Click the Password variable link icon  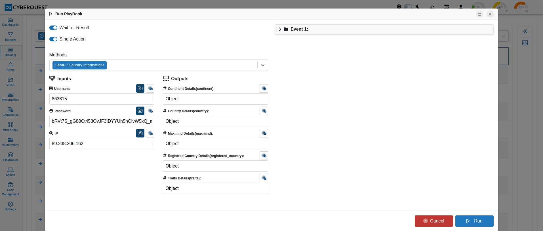150,111
